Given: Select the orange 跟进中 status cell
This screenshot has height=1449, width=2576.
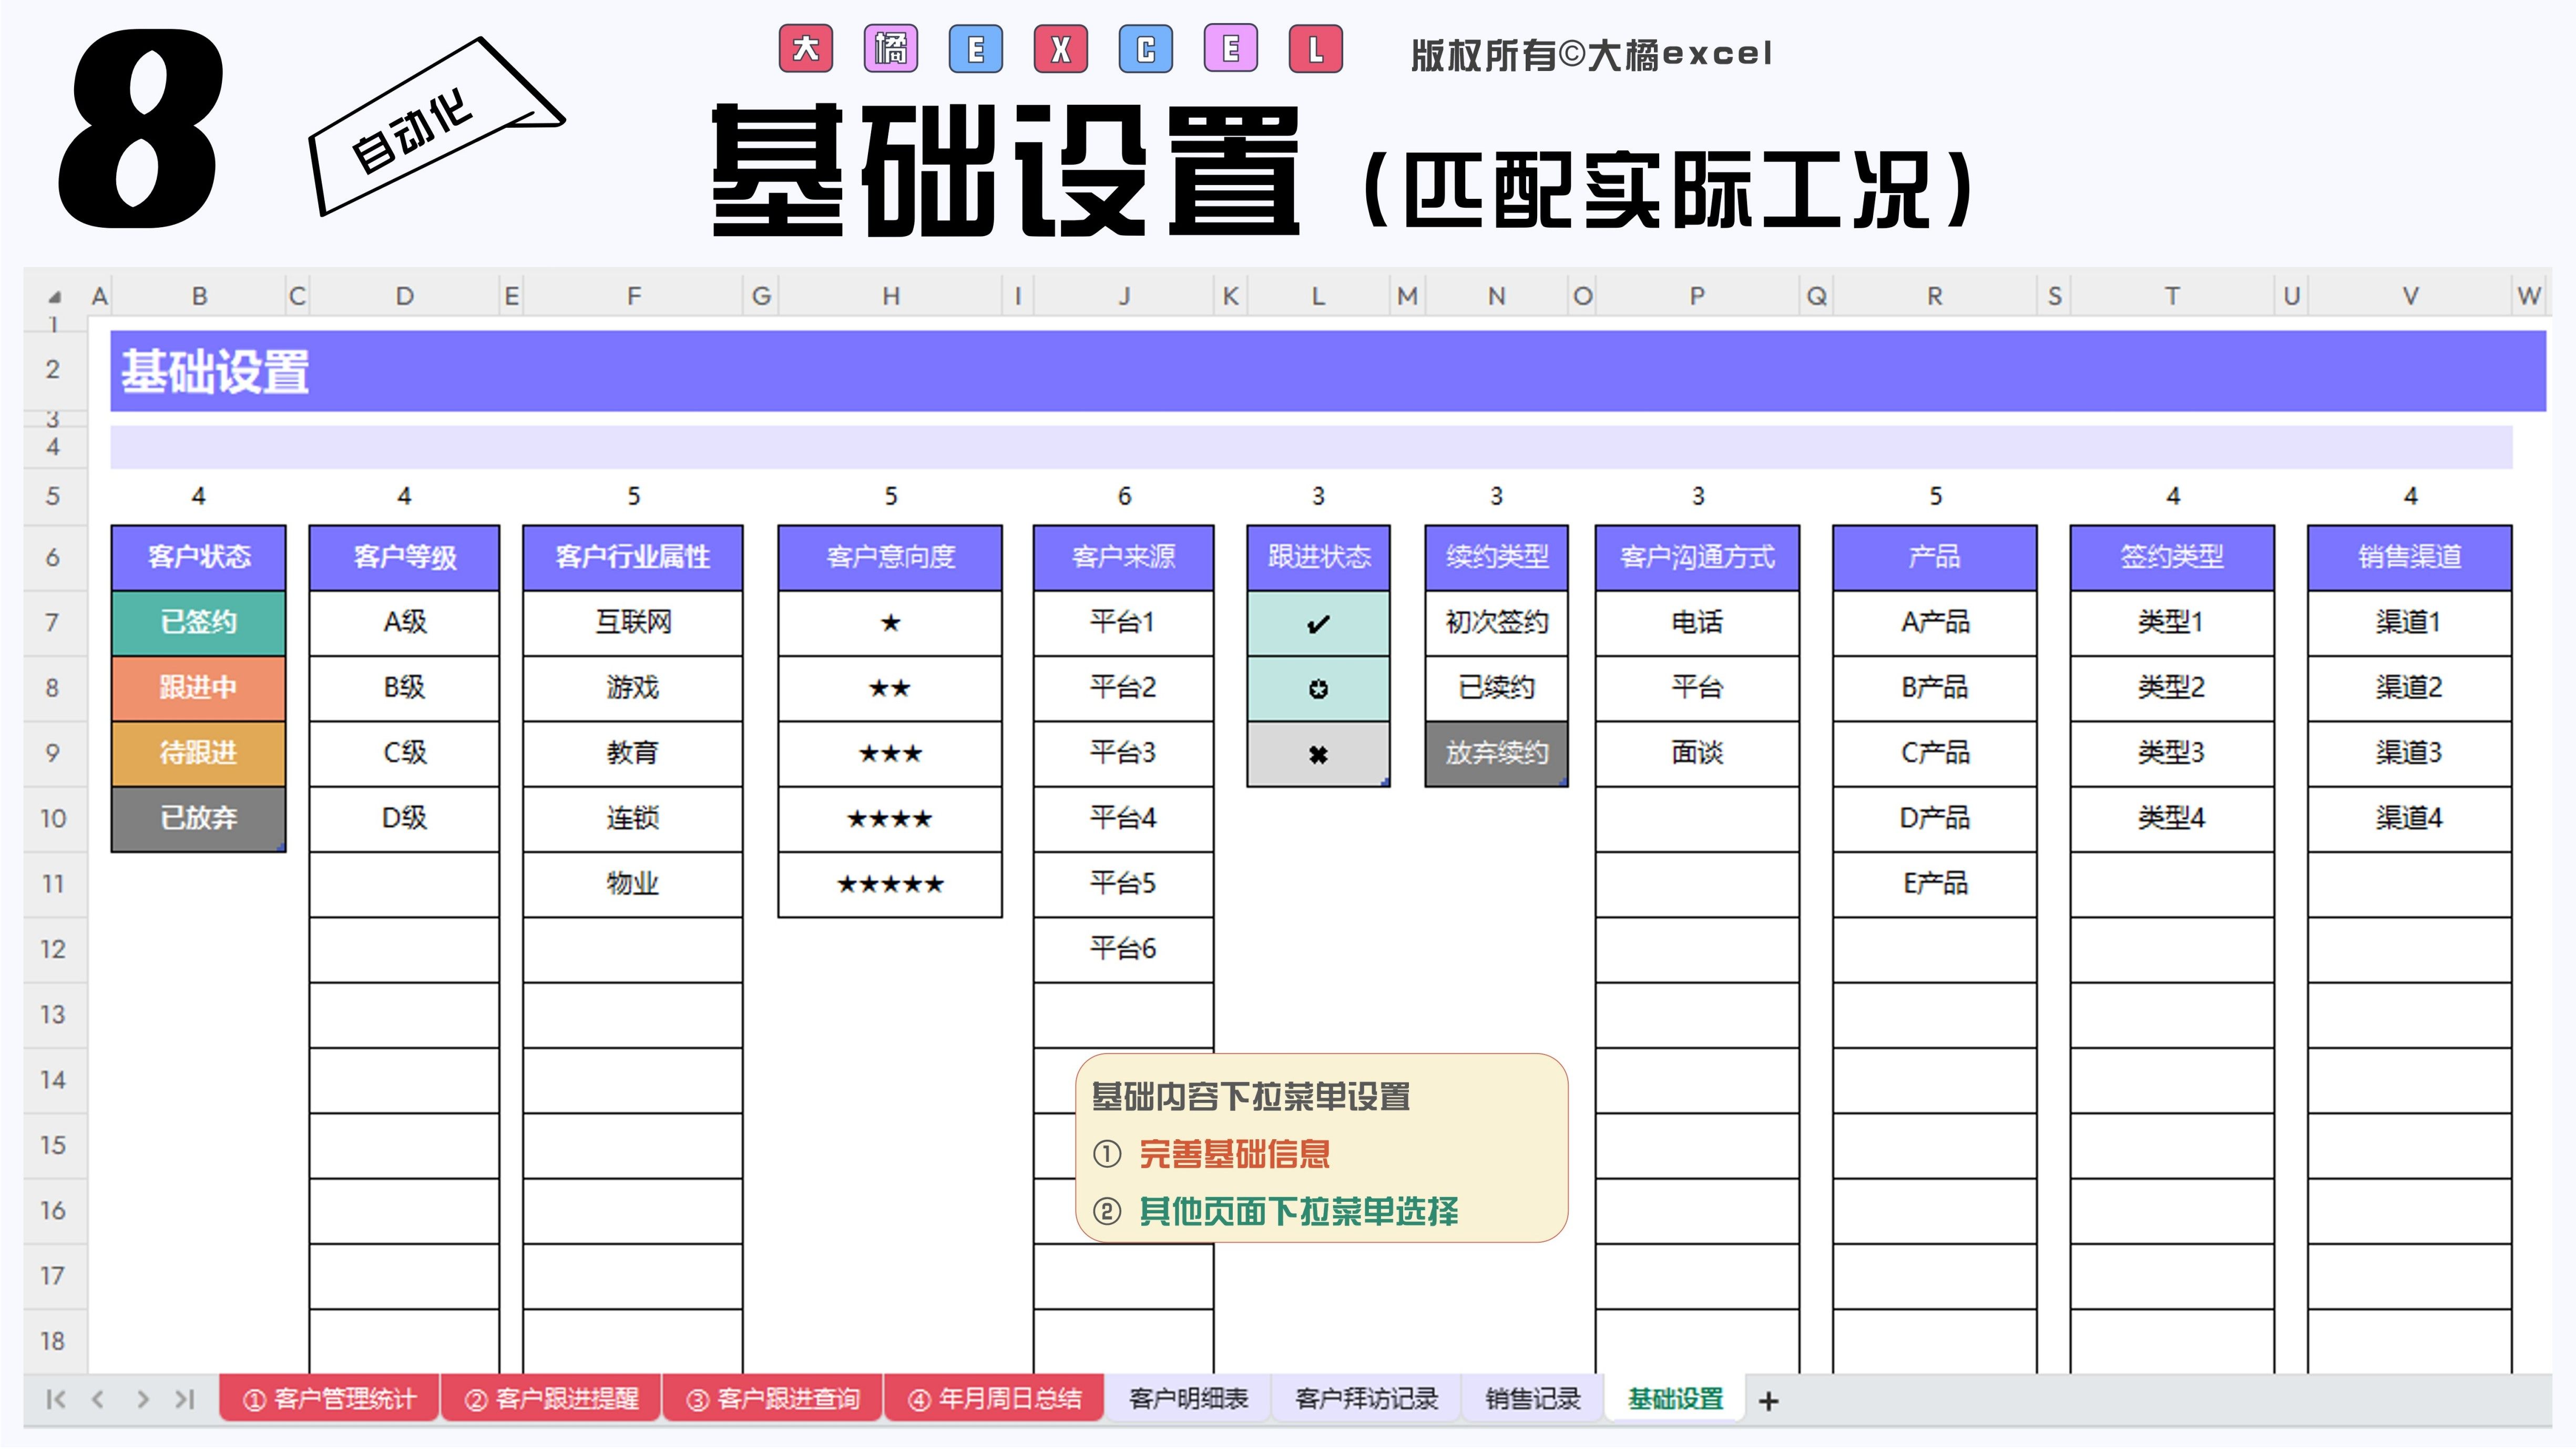Looking at the screenshot, I should [x=198, y=687].
